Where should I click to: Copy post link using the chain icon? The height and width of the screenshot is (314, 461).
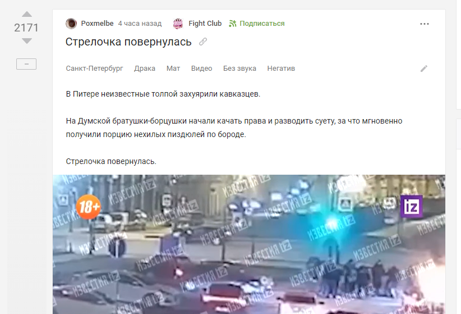(x=203, y=42)
